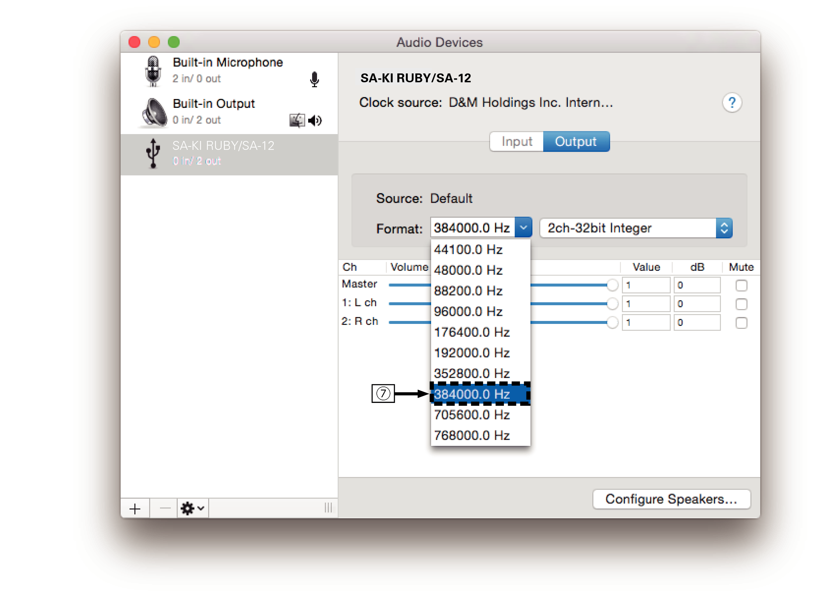Click the "Source: Default" text
This screenshot has height=597, width=815.
pyautogui.click(x=424, y=198)
